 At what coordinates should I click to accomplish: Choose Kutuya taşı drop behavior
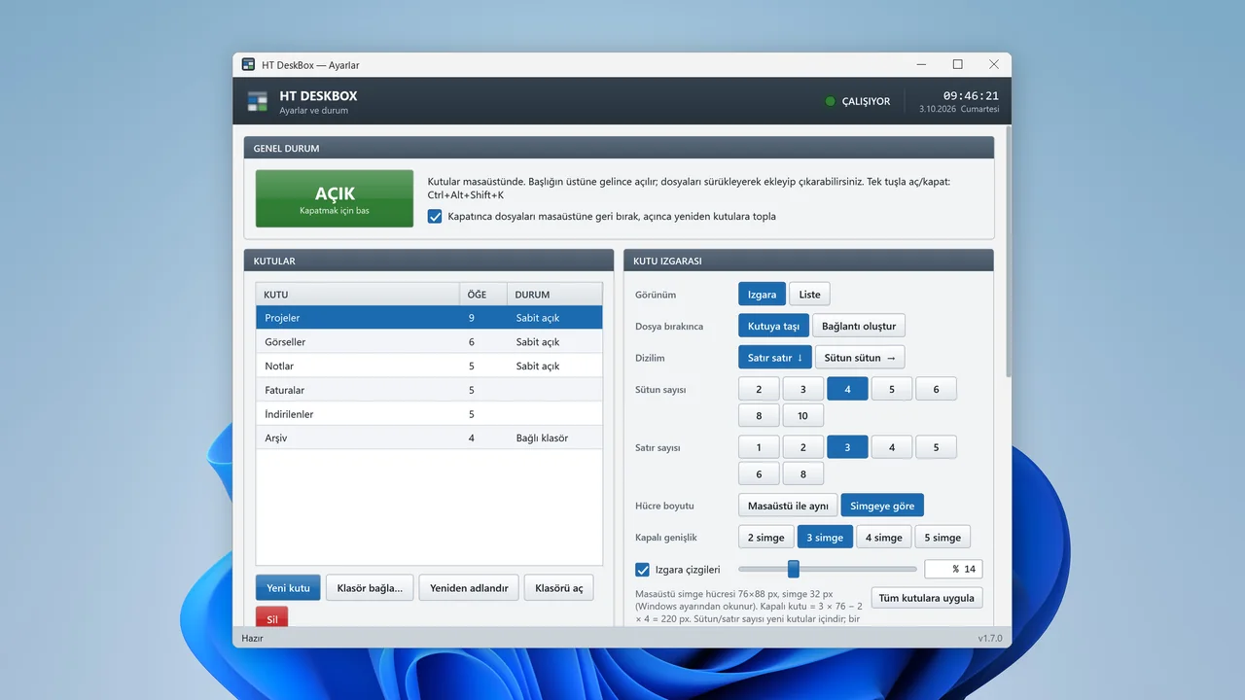click(773, 326)
